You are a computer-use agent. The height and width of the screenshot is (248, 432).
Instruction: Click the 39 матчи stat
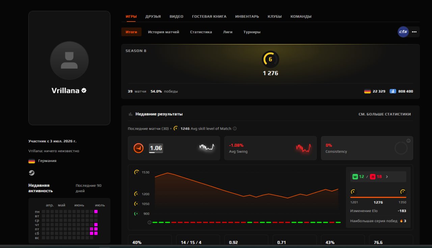137,91
